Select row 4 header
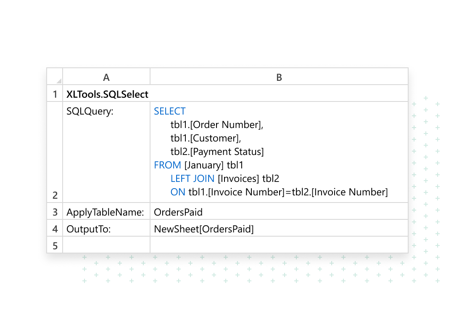 55,229
